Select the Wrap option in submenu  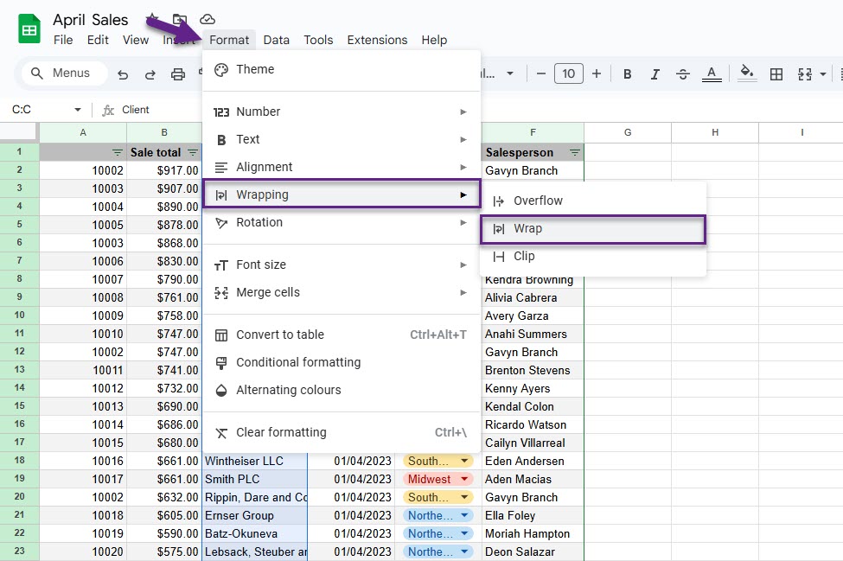click(x=593, y=229)
